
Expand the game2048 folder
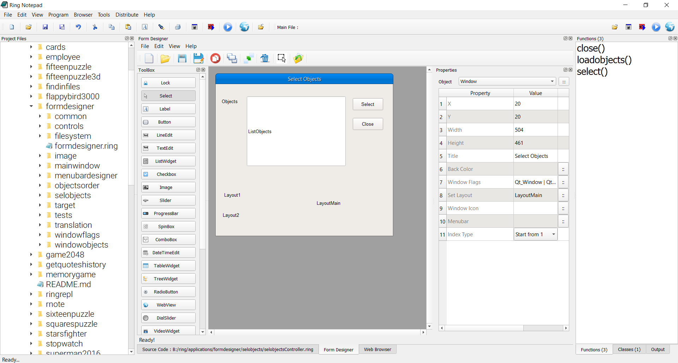tap(31, 255)
